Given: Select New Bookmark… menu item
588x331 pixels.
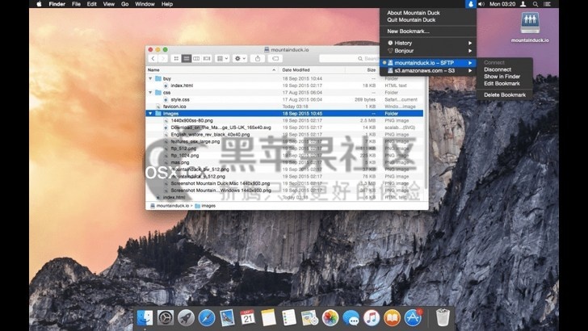Looking at the screenshot, I should 408,31.
